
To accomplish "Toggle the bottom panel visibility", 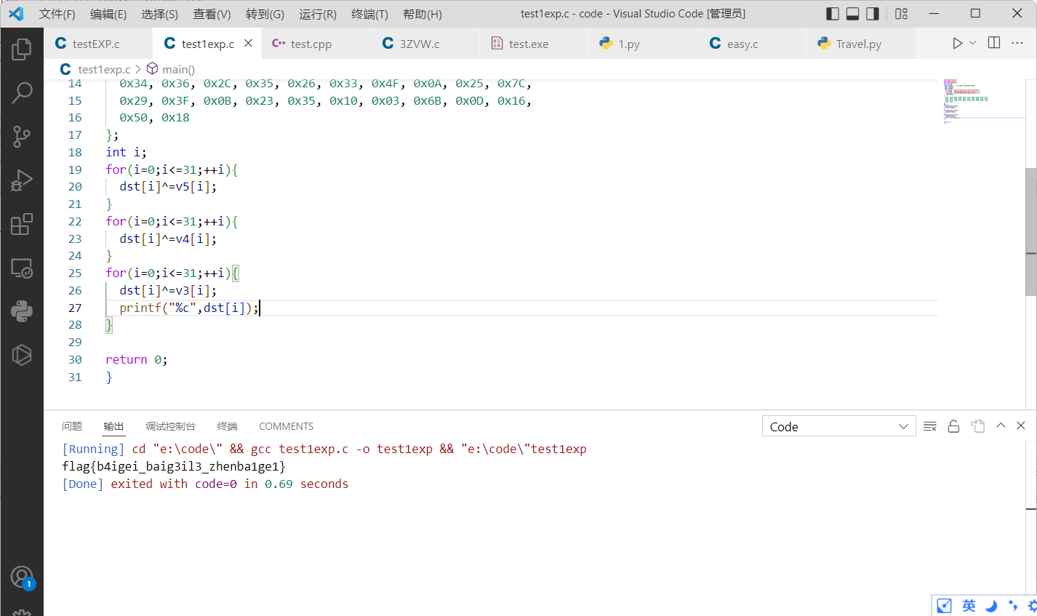I will coord(853,14).
